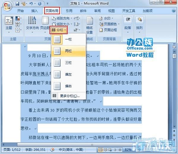Toggle the ruler button above scrollbar
The height and width of the screenshot is (154, 178).
click(x=174, y=47)
